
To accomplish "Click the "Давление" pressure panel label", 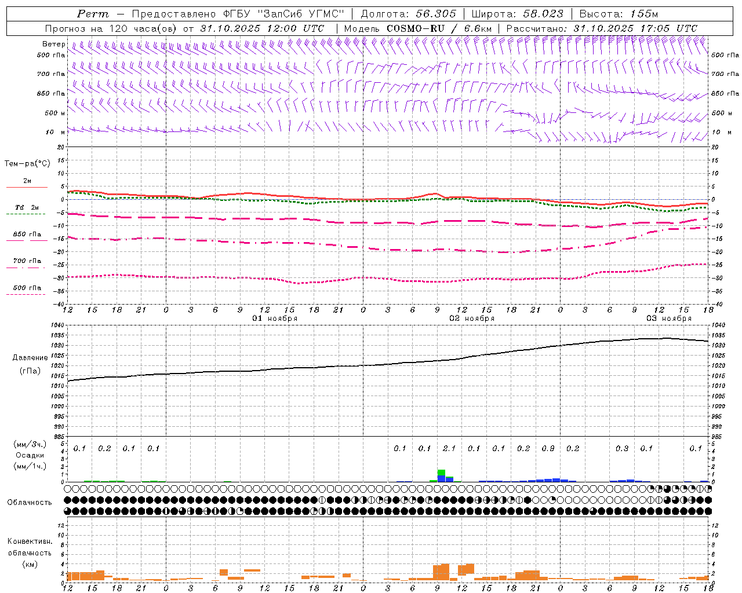I will pos(30,358).
